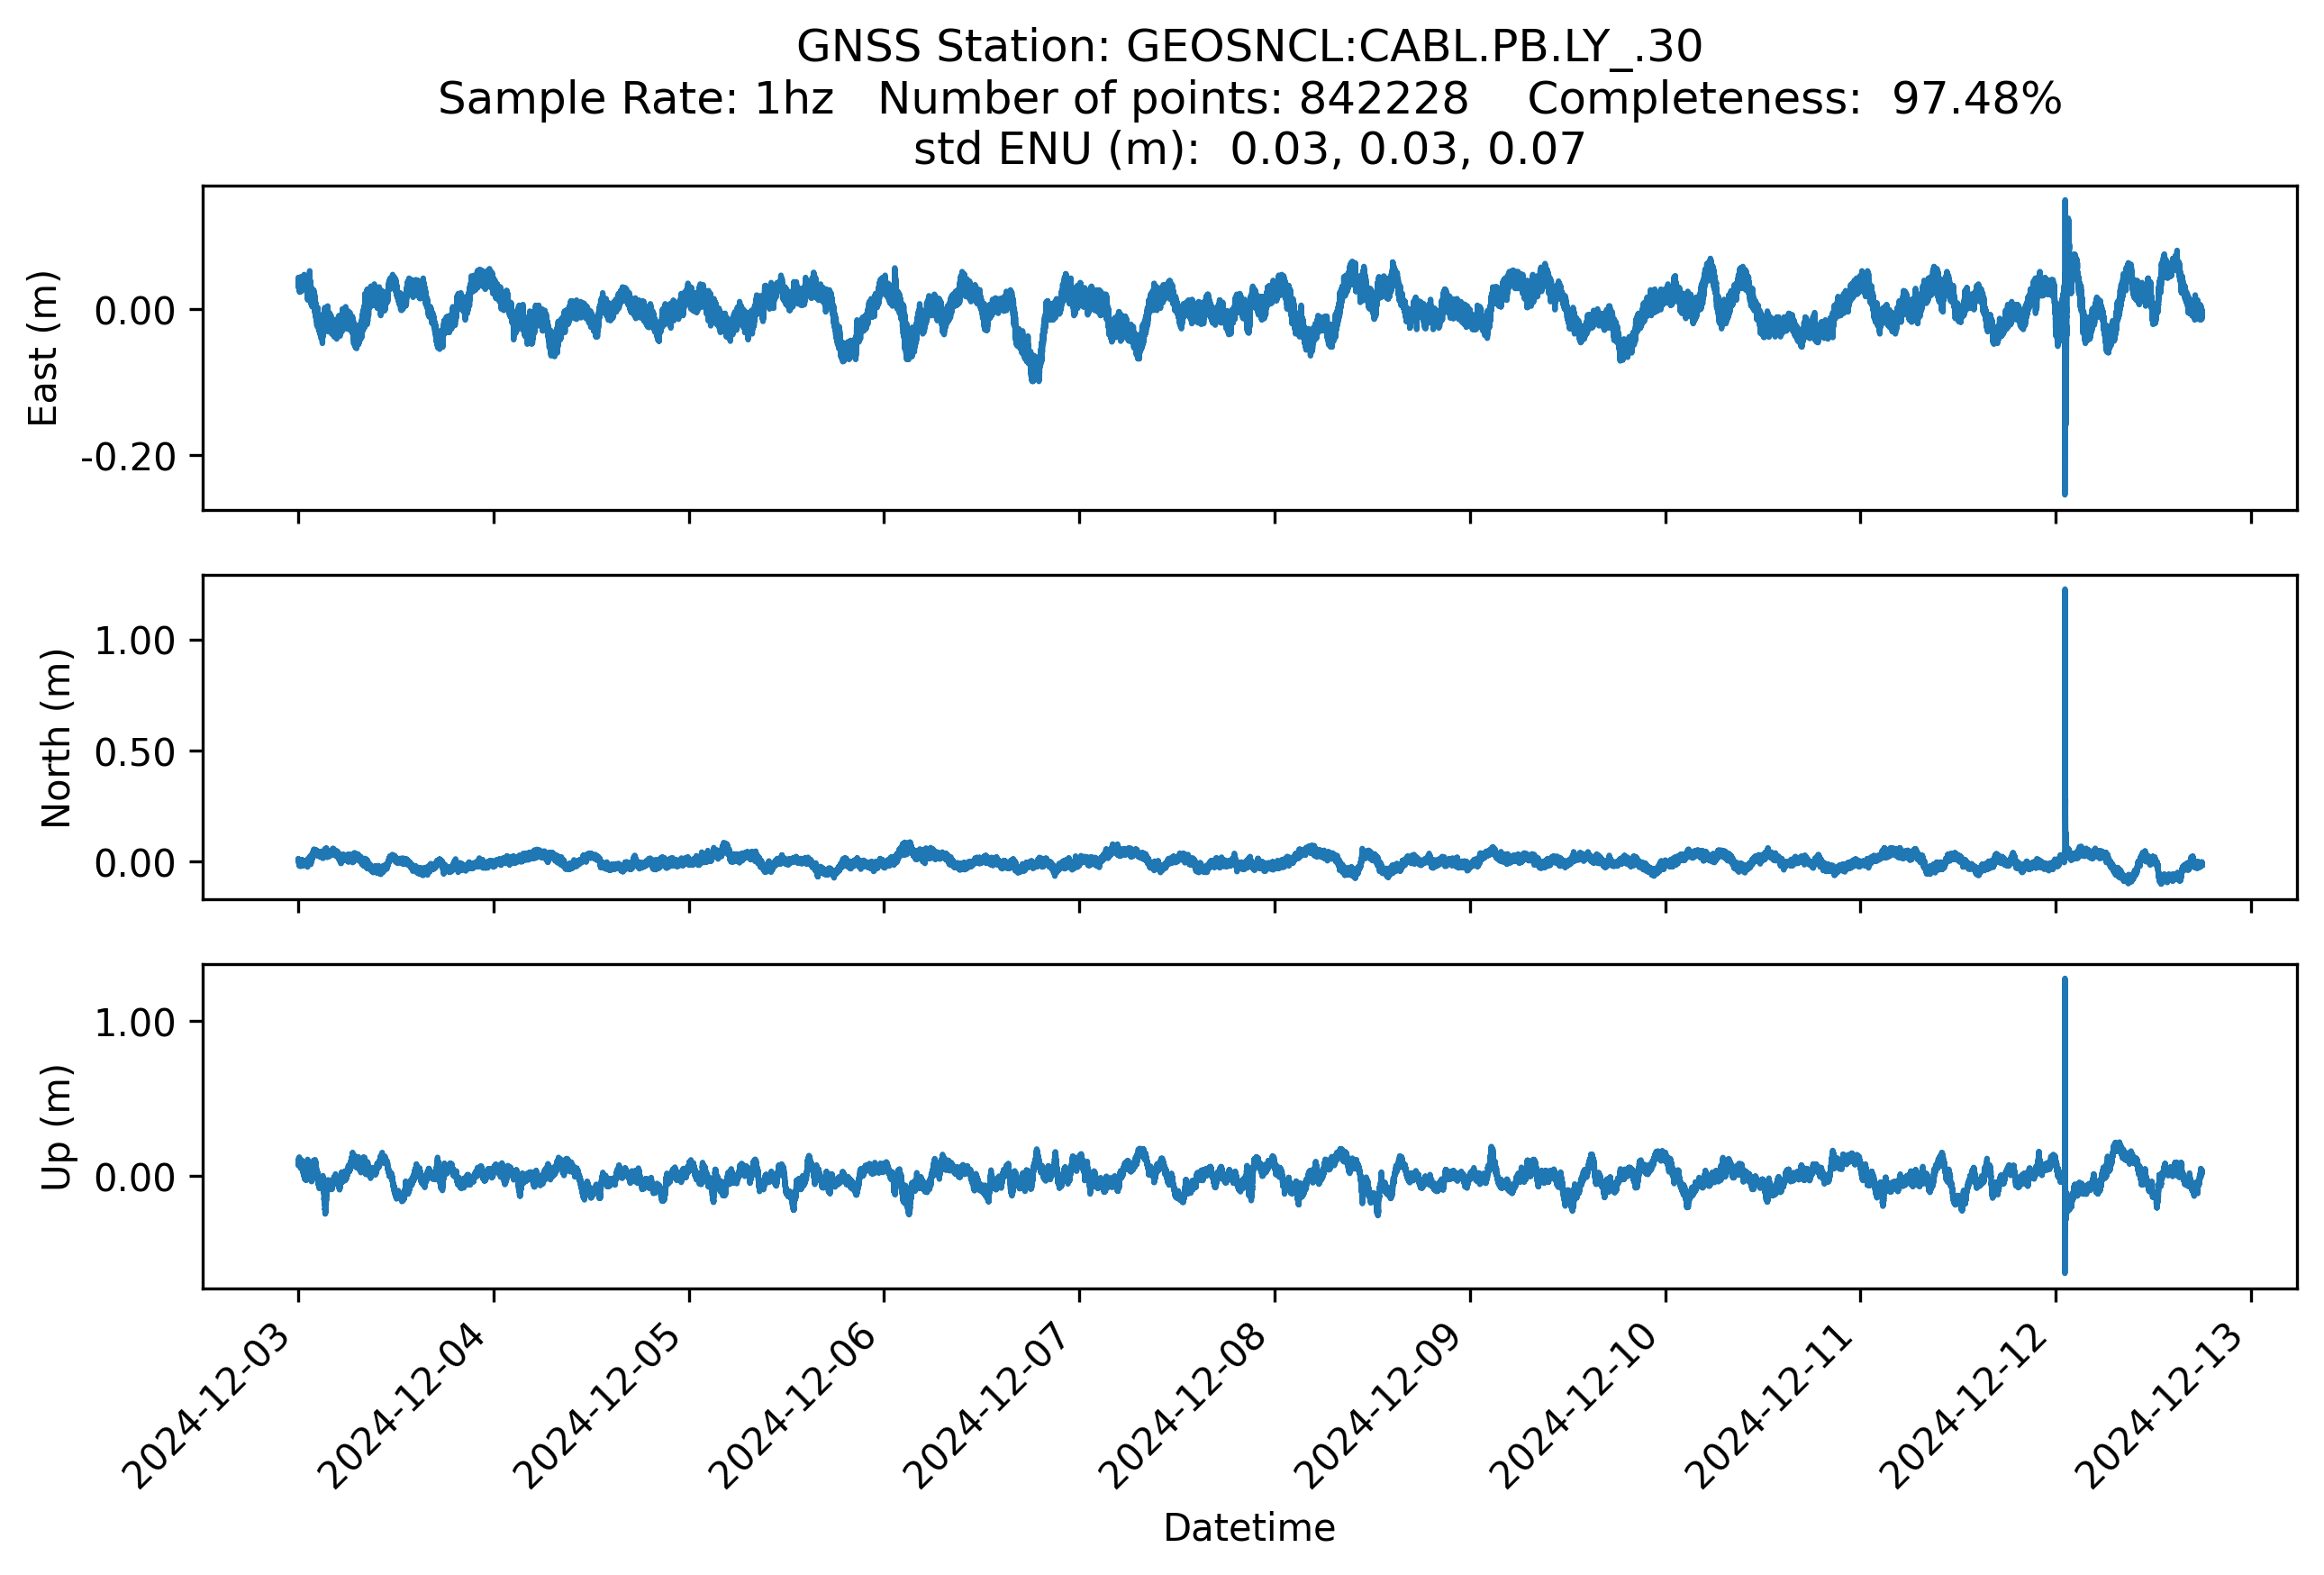
Task: Click the Completeness 97.48% text
Action: (x=1793, y=99)
